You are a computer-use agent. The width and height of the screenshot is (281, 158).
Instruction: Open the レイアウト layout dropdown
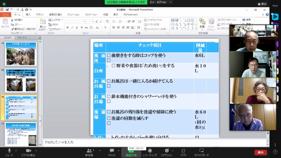click(56, 20)
